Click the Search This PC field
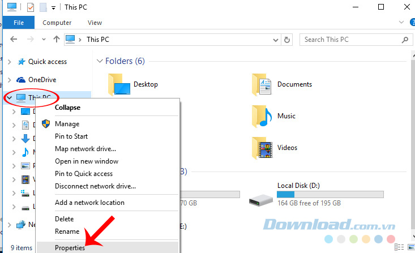This screenshot has width=415, height=253. tap(356, 40)
